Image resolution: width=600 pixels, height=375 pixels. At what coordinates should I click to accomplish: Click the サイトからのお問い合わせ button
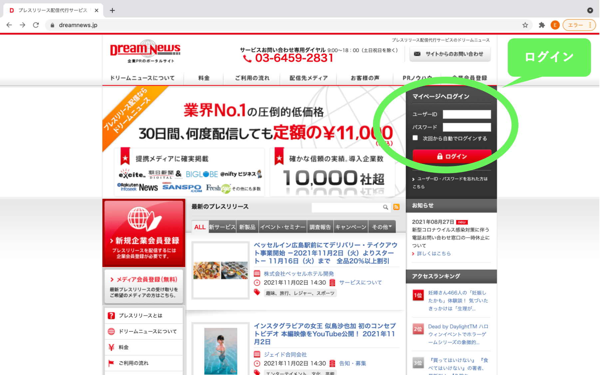(x=450, y=54)
